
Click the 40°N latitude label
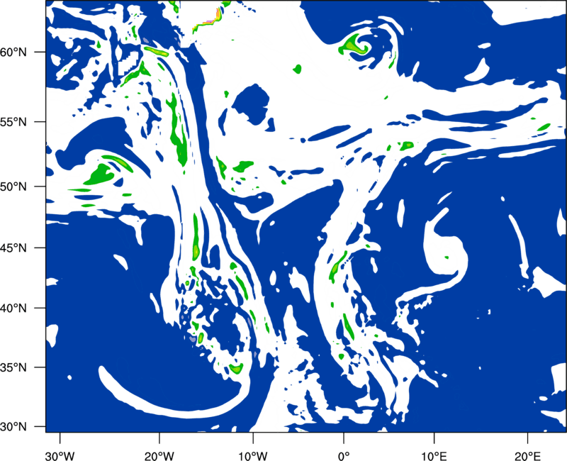pos(13,309)
